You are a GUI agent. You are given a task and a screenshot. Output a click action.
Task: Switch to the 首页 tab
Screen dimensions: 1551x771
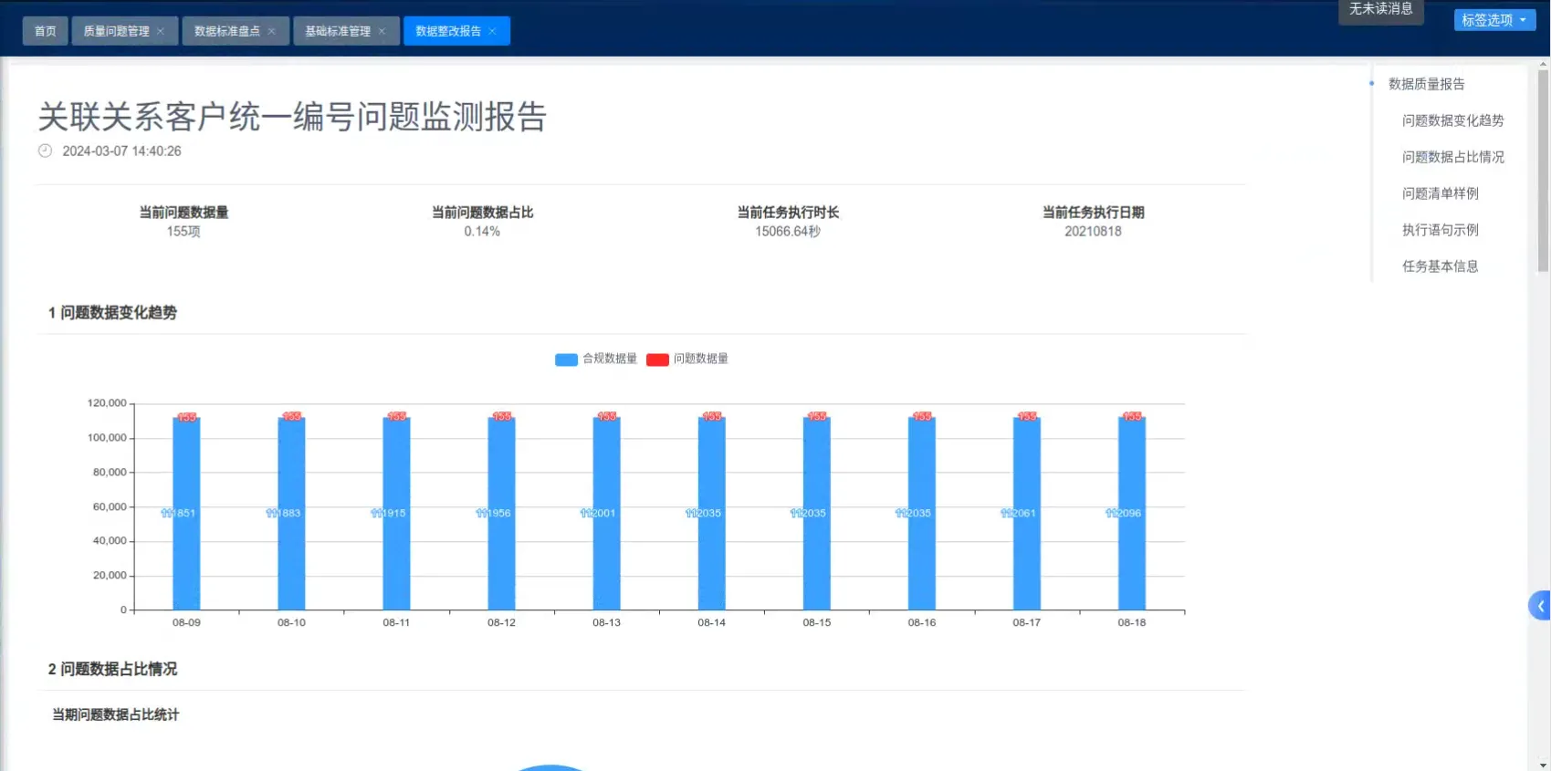[x=45, y=31]
